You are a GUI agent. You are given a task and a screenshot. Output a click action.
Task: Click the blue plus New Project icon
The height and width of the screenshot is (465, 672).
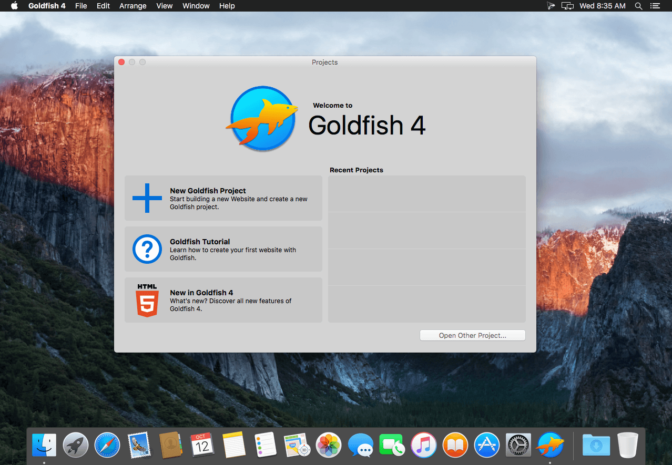147,198
